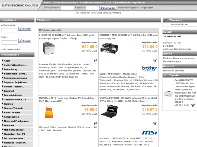The image size is (197, 147).
Task: Open MSI Wind U135DX product title
Action: tap(128, 100)
